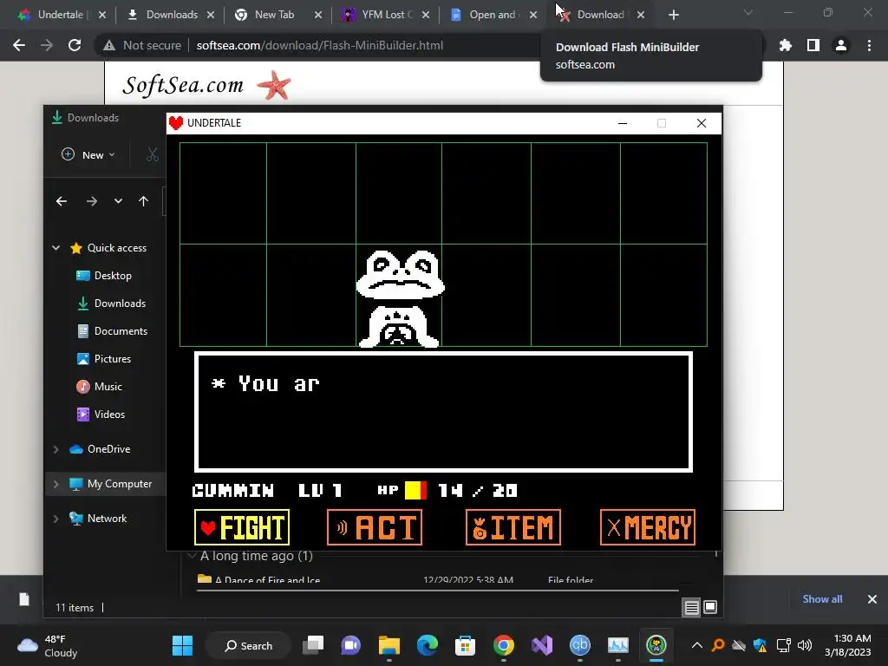
Task: Open the volume control in tray
Action: tap(804, 645)
